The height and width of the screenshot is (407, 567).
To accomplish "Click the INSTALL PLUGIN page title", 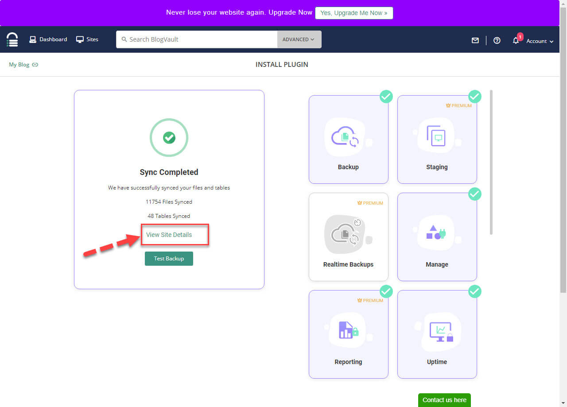I will [x=282, y=65].
